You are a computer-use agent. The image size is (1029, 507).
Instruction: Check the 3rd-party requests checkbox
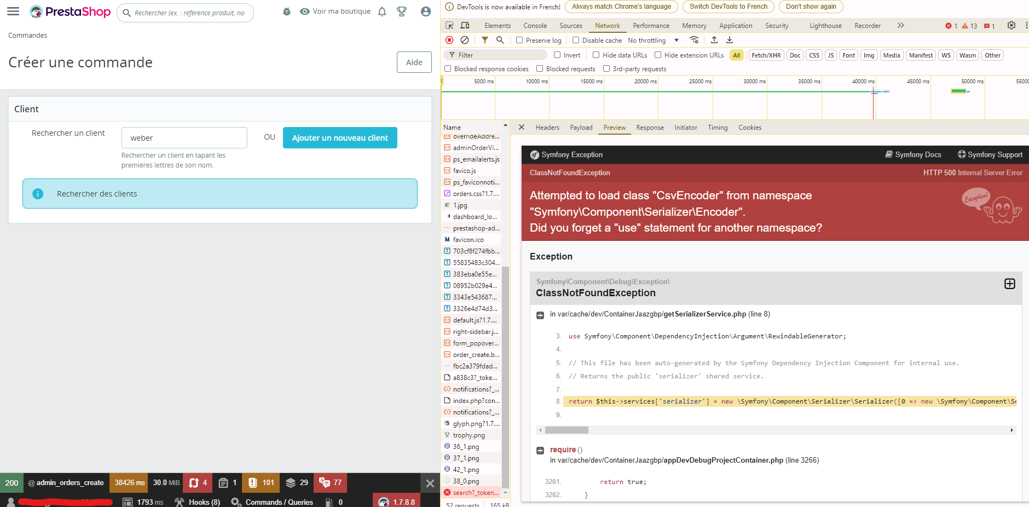tap(606, 68)
